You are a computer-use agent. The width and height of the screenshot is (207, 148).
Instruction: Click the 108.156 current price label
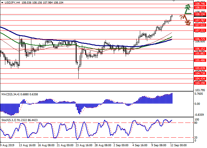tap(200, 14)
